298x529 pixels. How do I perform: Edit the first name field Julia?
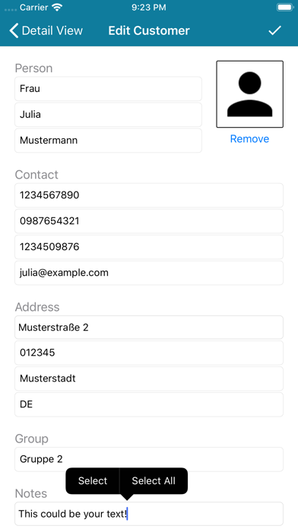(109, 114)
